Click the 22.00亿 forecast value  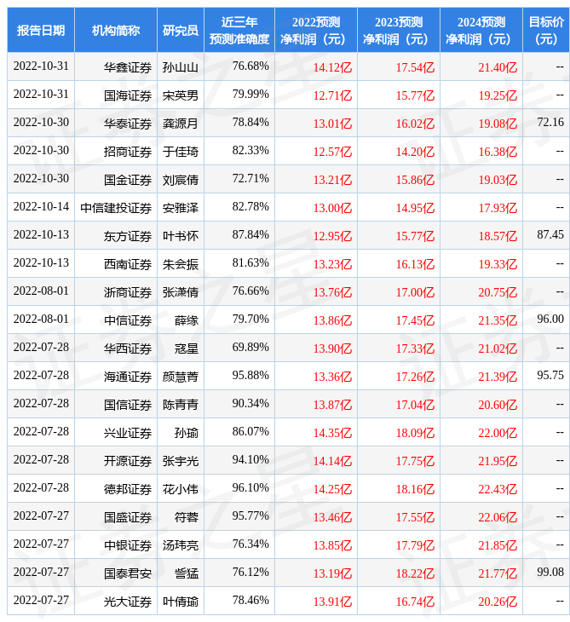[498, 434]
